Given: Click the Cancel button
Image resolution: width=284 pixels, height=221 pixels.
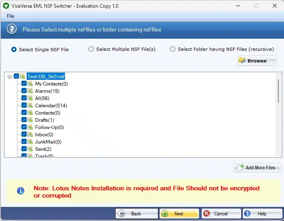Looking at the screenshot, I should 221,214.
